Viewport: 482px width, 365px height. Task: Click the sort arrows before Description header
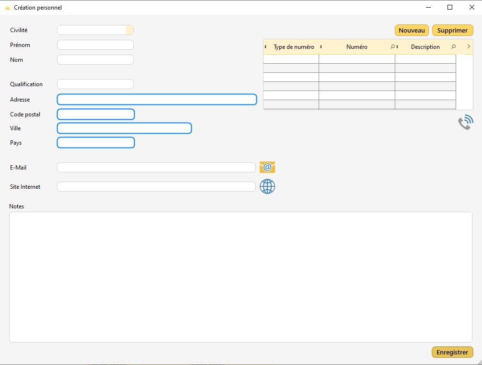coord(398,47)
